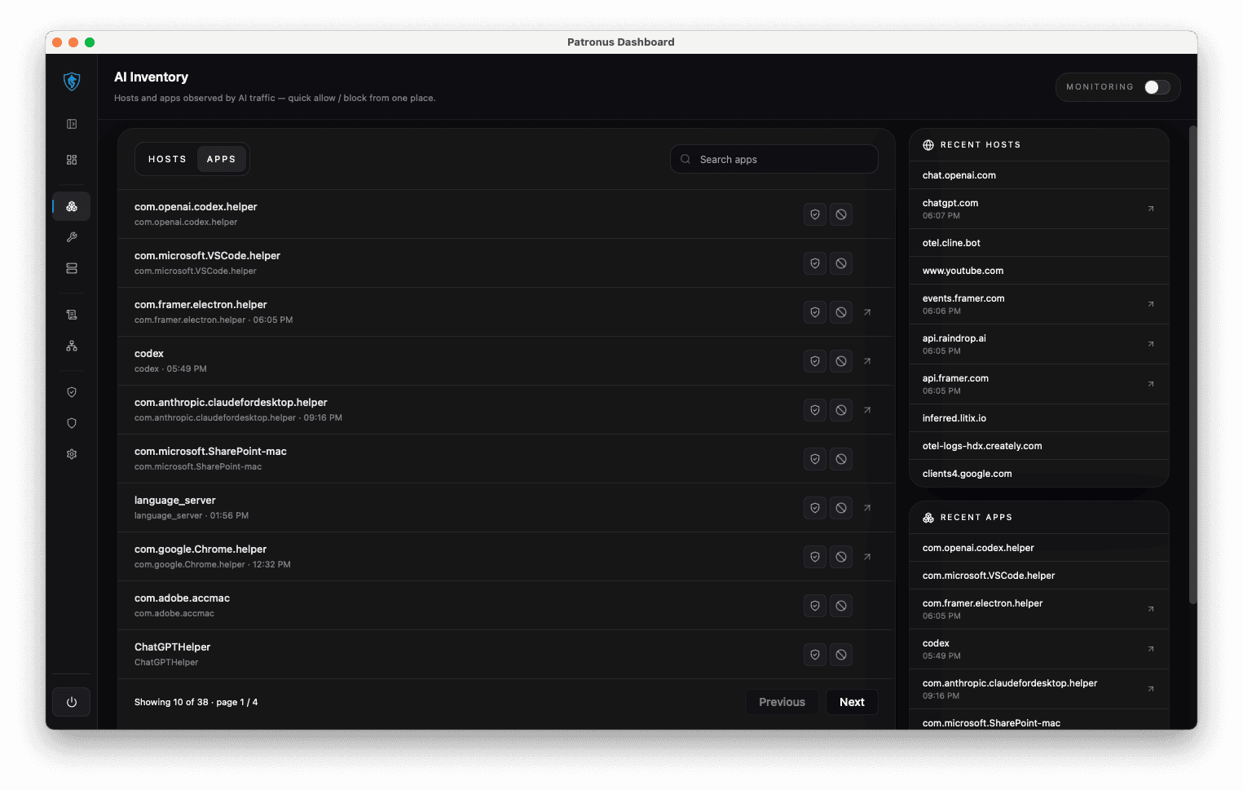The height and width of the screenshot is (790, 1243).
Task: Allow com.framer.electron.helper with shield icon
Action: [815, 312]
